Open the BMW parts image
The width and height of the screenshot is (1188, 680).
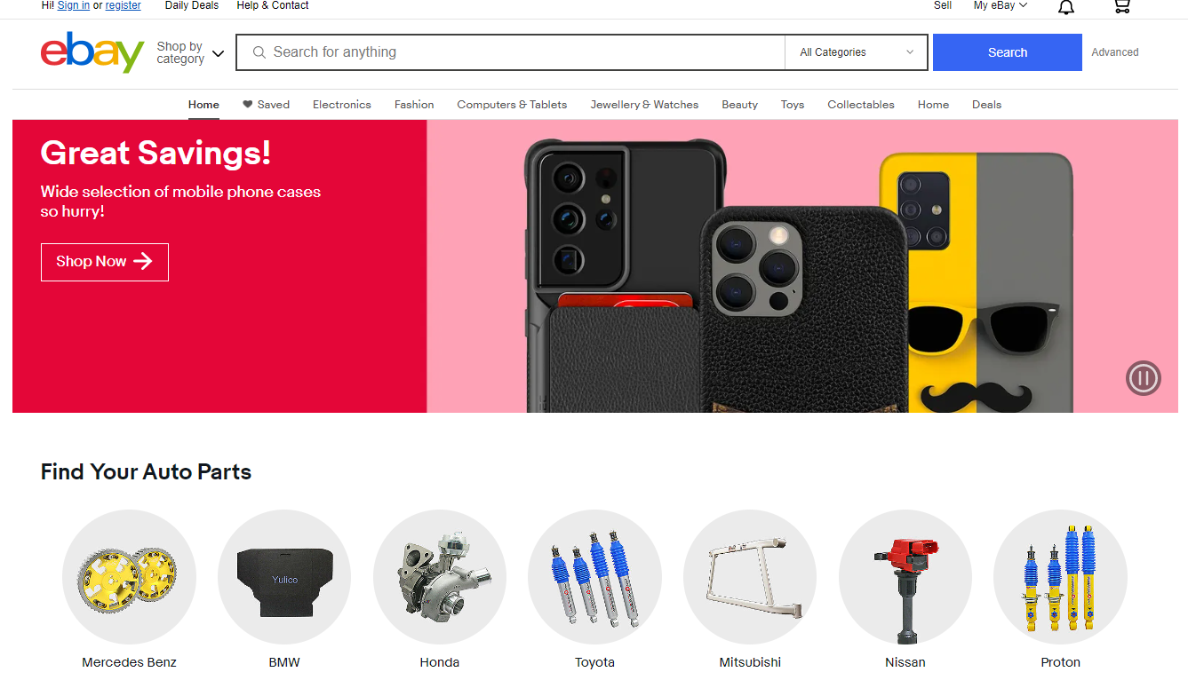click(284, 576)
